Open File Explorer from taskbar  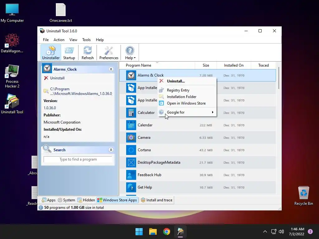point(153,232)
